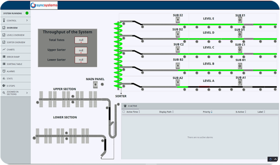Sort alarms by Display Path
Image resolution: width=280 pixels, height=165 pixels.
click(166, 112)
